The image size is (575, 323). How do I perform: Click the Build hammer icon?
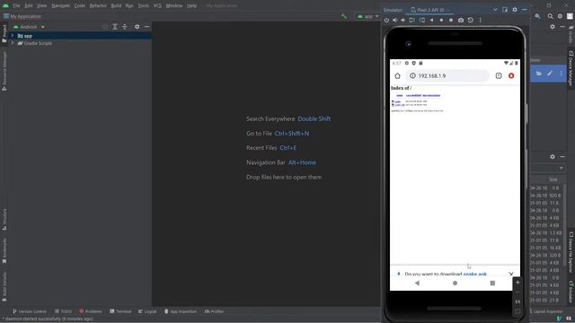coord(343,16)
